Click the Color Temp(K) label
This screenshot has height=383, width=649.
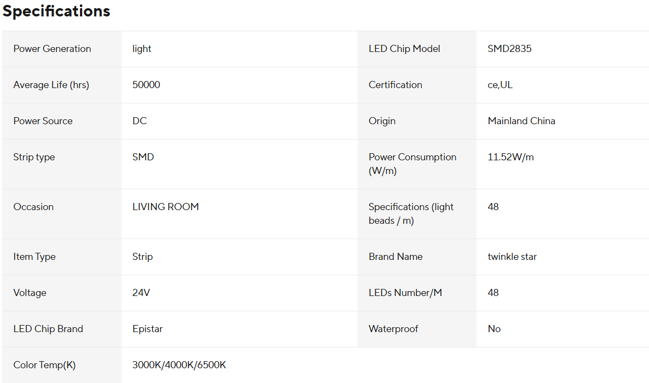pos(44,365)
